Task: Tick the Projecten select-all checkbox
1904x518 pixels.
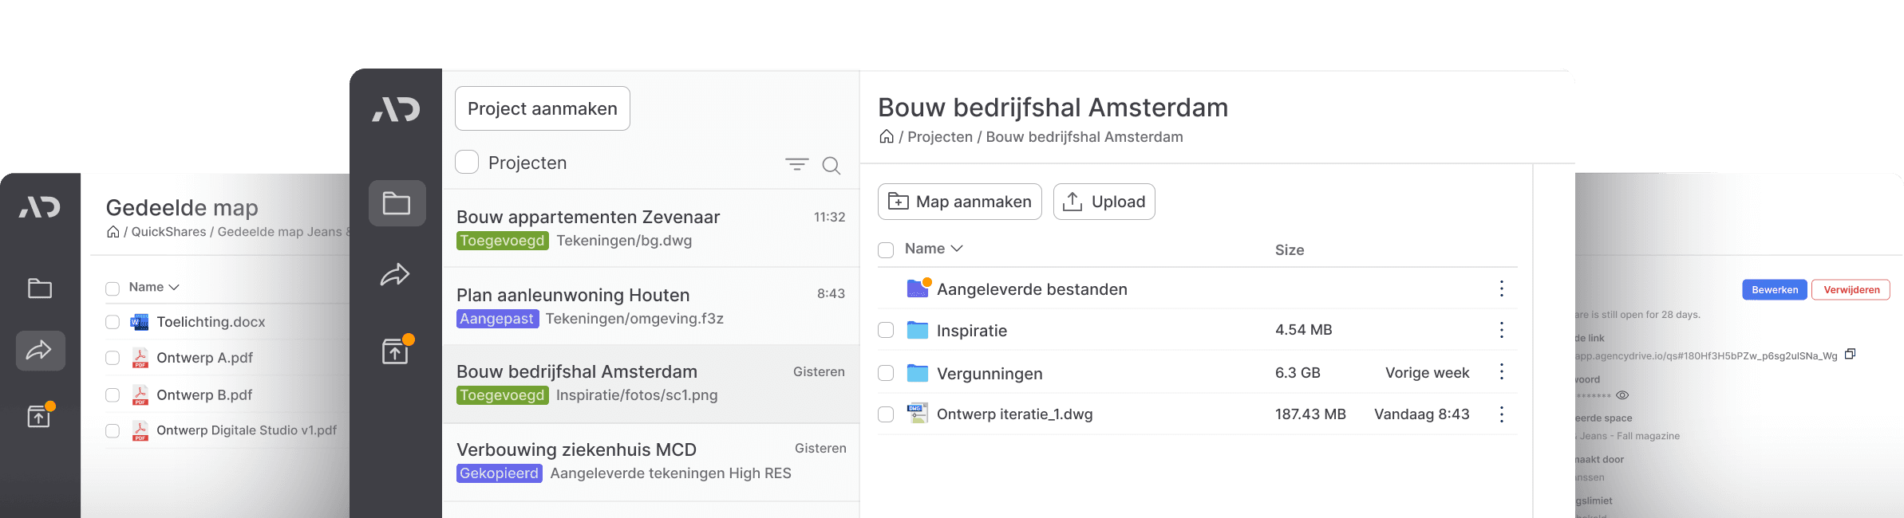Action: (467, 163)
